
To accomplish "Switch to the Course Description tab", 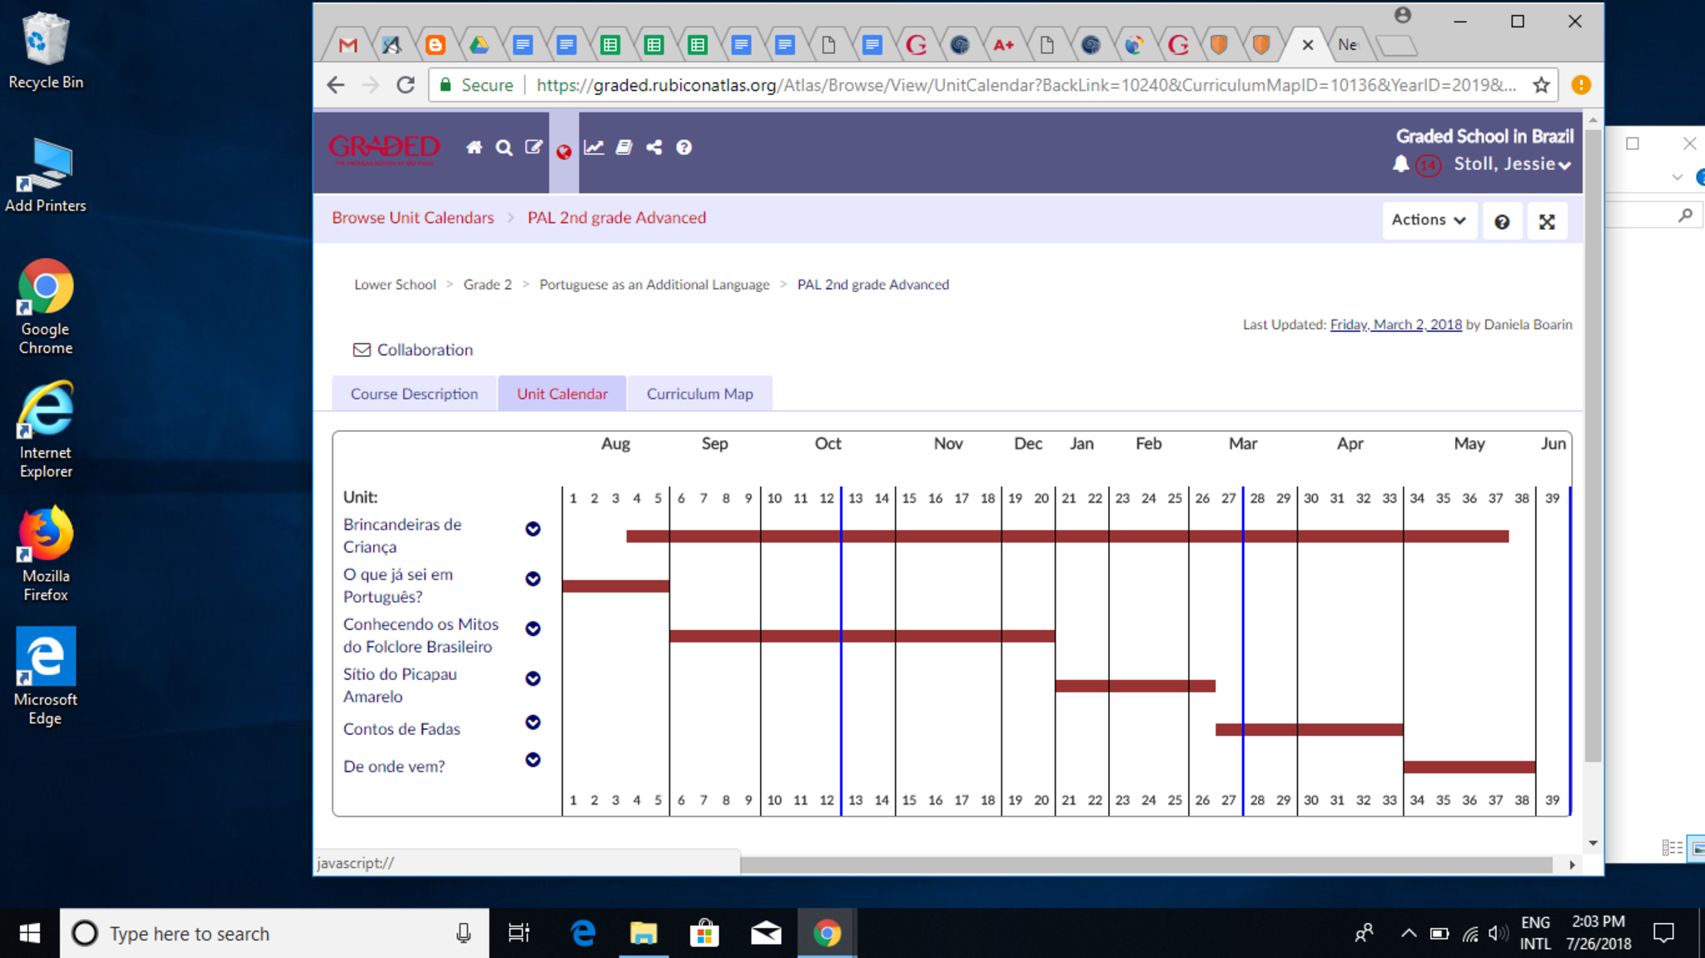I will [x=414, y=394].
